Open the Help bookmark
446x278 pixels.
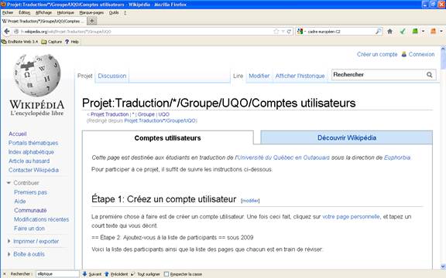pyautogui.click(x=72, y=42)
